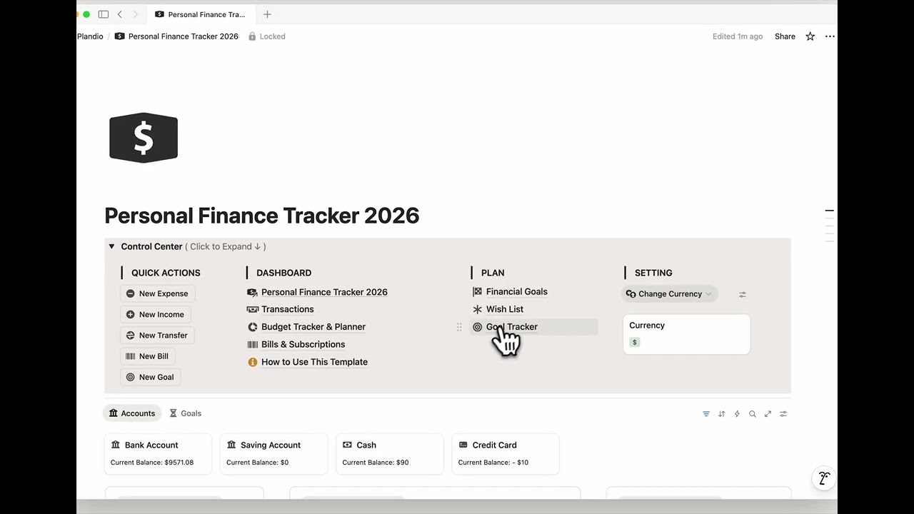This screenshot has width=914, height=514.
Task: Open the Wish List link
Action: pos(505,309)
